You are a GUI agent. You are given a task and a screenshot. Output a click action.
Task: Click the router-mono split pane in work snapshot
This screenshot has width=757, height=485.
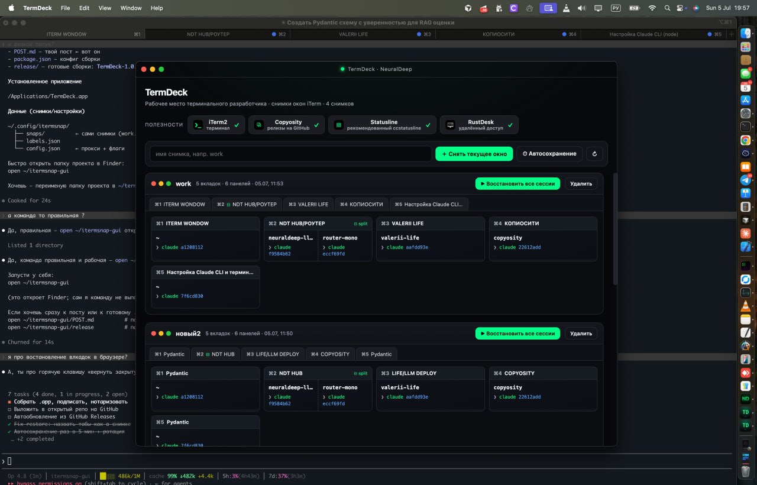tap(345, 245)
